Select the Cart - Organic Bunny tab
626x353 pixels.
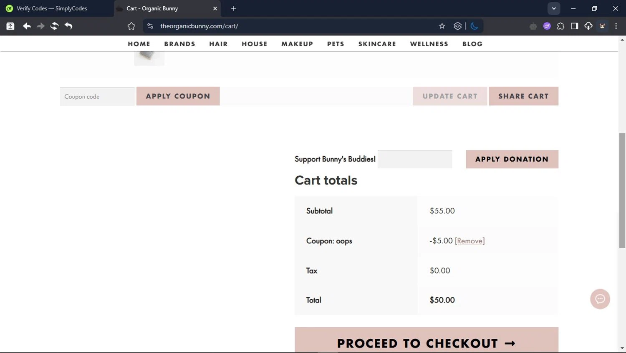pyautogui.click(x=167, y=8)
